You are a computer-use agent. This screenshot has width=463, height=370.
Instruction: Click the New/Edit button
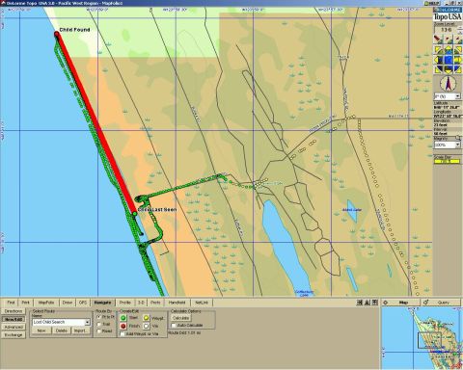(14, 319)
